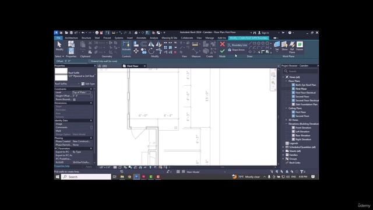This screenshot has height=210, width=373.
Task: Switch to the View ribbon tab
Action: point(199,38)
